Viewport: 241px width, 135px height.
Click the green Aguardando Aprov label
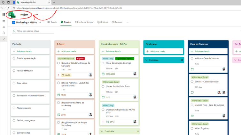(125, 59)
